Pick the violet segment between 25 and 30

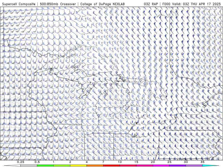178,166
